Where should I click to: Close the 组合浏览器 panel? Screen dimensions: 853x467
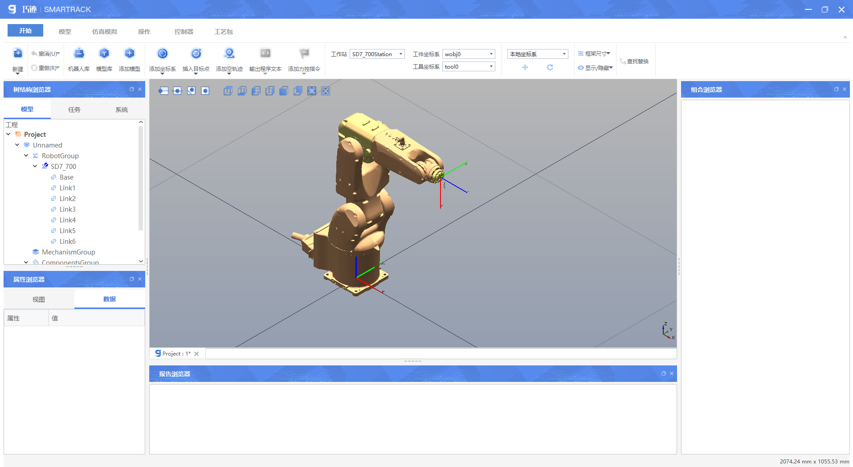[845, 90]
